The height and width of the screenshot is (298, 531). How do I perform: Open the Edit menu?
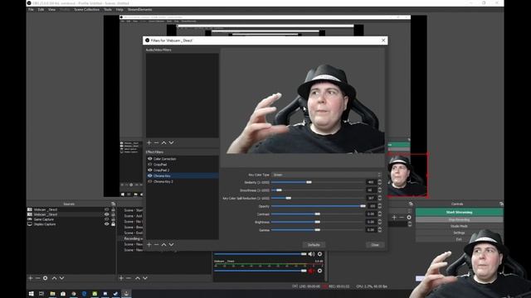(41, 9)
